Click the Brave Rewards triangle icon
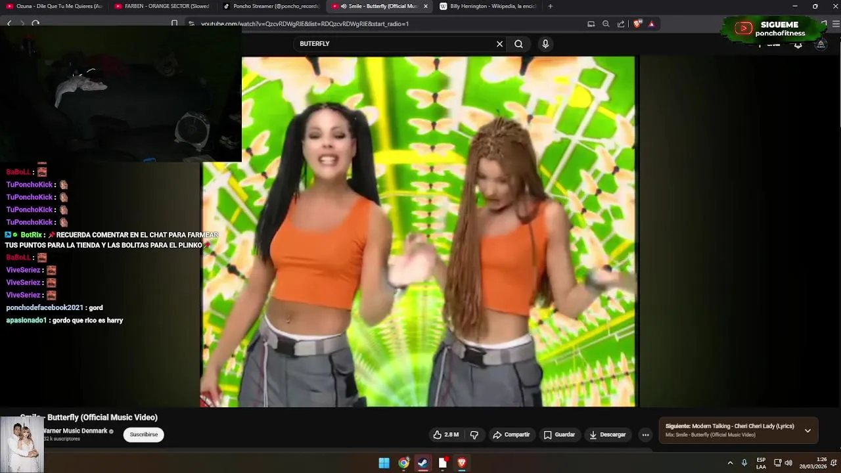This screenshot has width=841, height=473. (652, 24)
